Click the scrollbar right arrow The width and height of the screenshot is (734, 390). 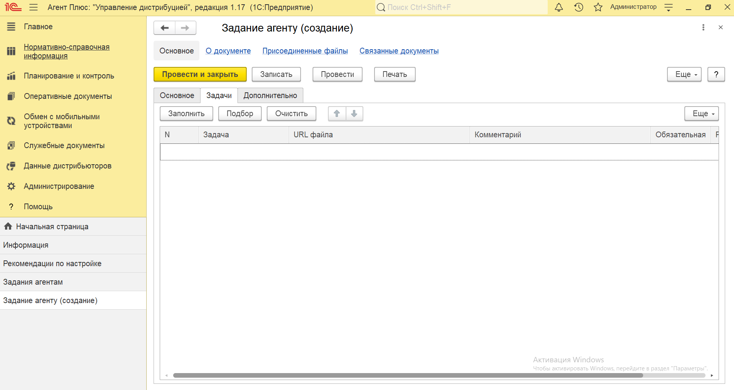(712, 375)
